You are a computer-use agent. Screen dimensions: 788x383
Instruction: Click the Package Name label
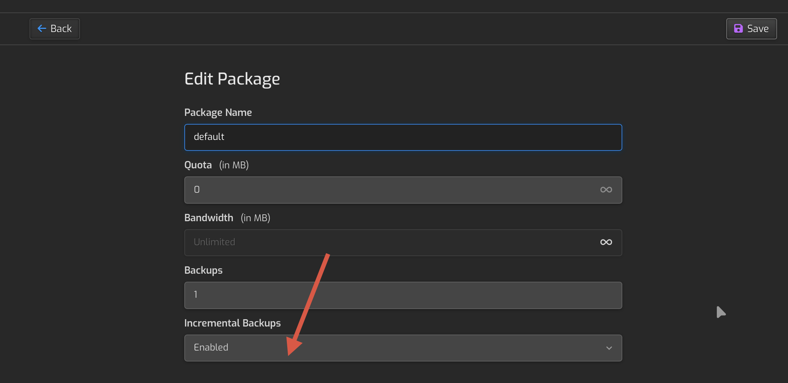[x=218, y=113]
